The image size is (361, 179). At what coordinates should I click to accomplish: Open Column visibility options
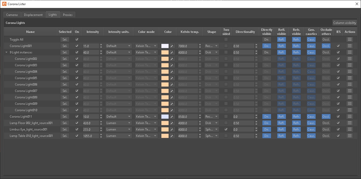click(x=345, y=23)
